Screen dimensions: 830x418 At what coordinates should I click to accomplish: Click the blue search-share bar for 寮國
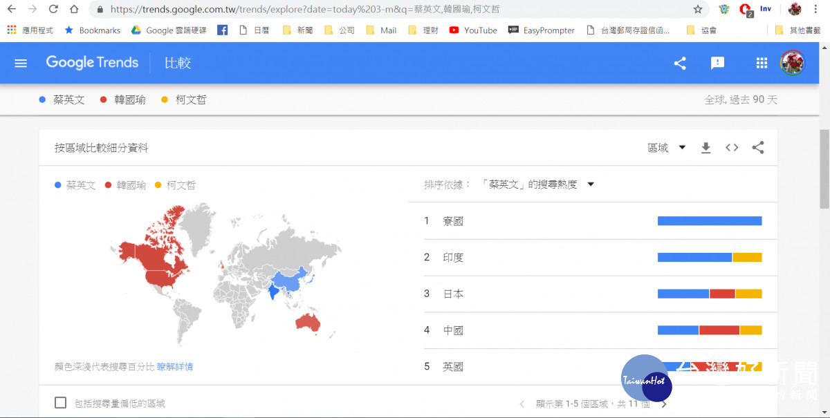[x=710, y=221]
